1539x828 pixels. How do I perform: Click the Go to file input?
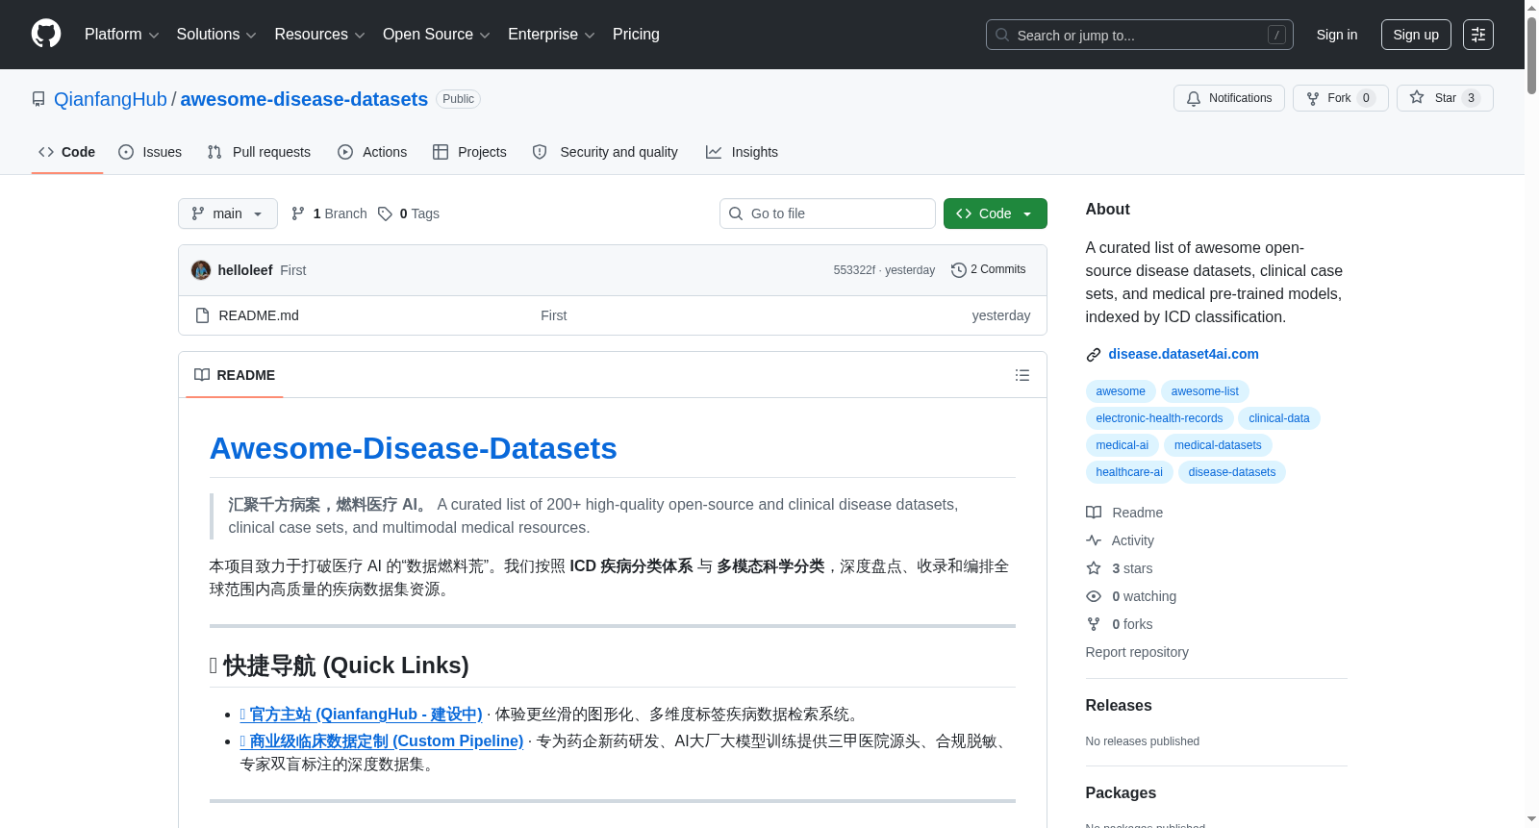click(x=827, y=213)
